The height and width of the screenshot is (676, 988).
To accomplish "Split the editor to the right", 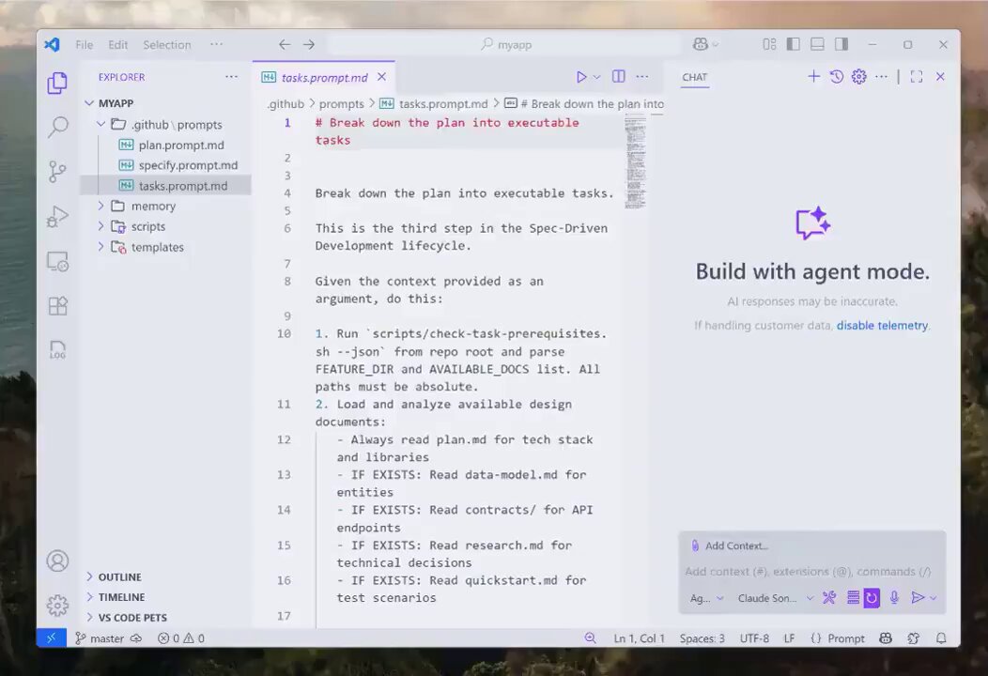I will tap(619, 77).
